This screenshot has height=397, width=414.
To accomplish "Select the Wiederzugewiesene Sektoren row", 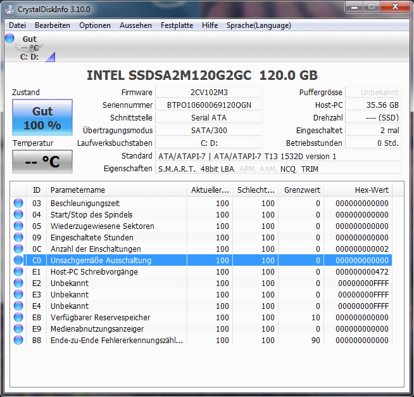I will pos(201,226).
